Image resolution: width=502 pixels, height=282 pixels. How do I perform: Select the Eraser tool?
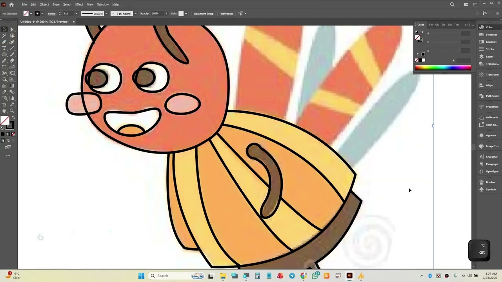click(x=12, y=61)
